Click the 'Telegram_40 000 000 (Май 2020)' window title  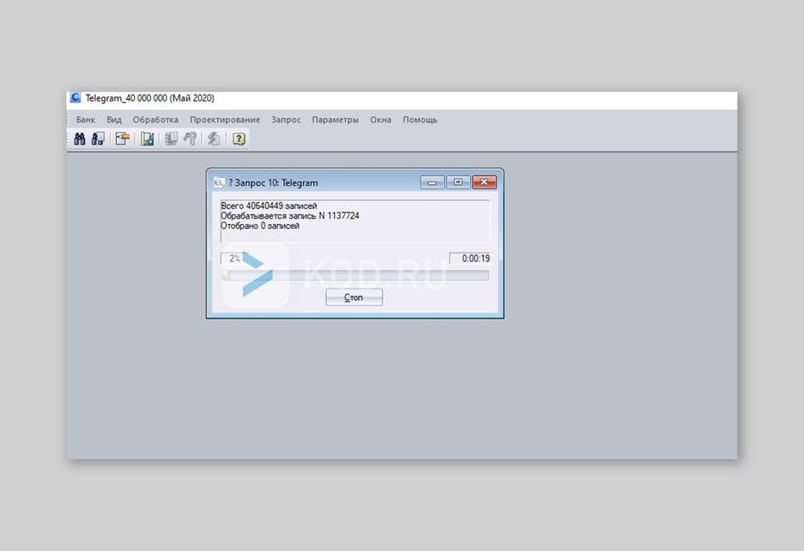click(150, 98)
